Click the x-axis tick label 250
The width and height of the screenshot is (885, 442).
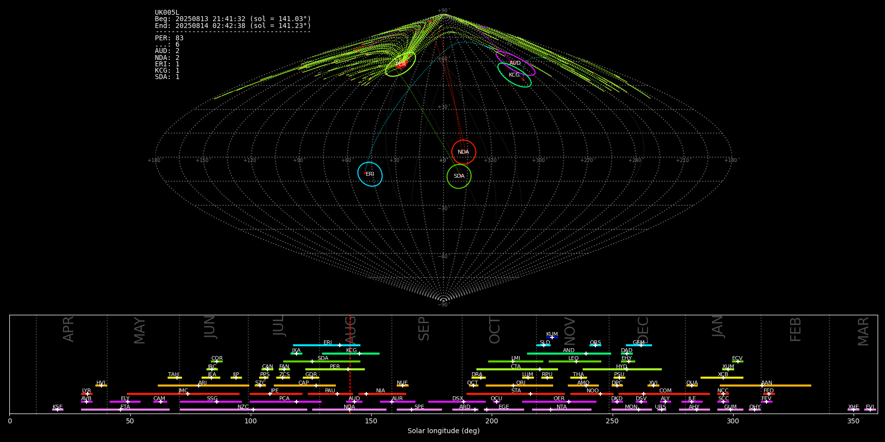pyautogui.click(x=612, y=421)
